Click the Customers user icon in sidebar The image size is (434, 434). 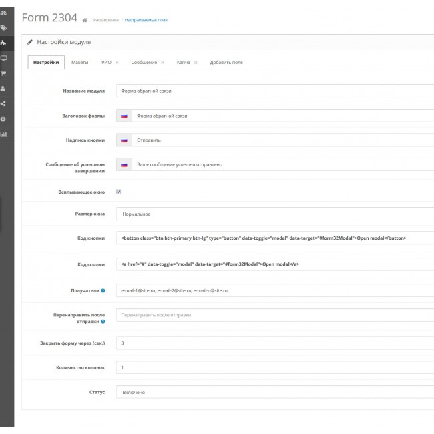[x=4, y=88]
